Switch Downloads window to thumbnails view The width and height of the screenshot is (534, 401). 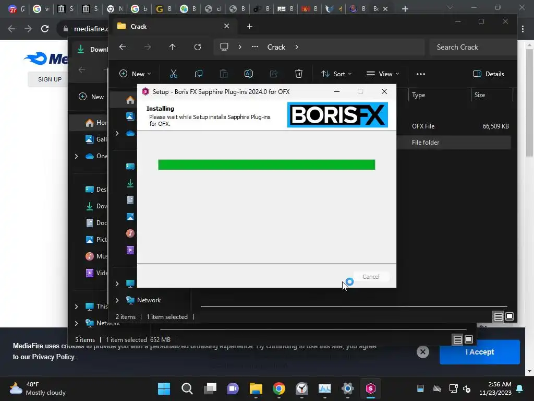click(x=469, y=339)
